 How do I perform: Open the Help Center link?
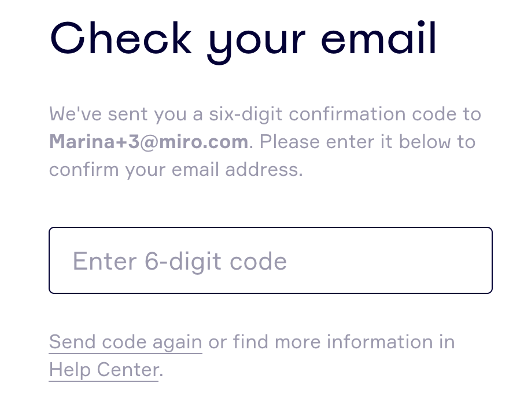(x=104, y=369)
